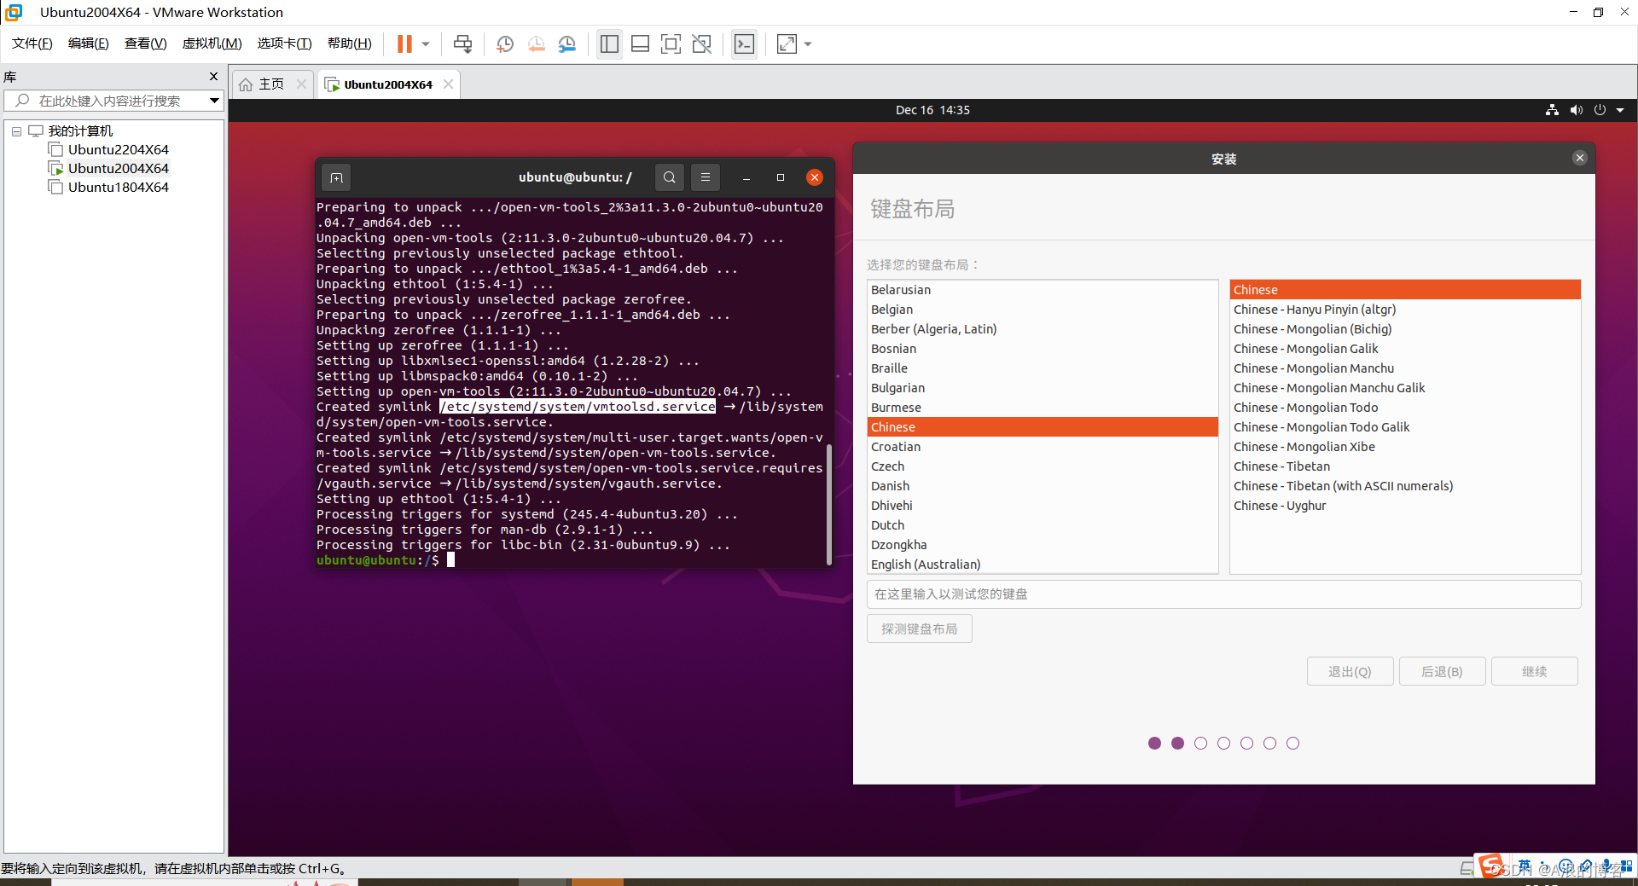Image resolution: width=1638 pixels, height=886 pixels.
Task: Select Belarusian keyboard layout
Action: (1043, 290)
